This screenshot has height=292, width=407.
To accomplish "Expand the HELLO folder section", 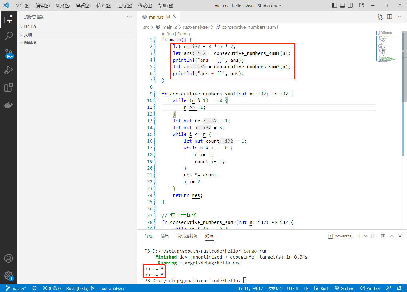I will (x=77, y=27).
